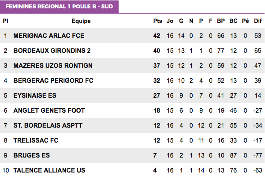Select the Pl column header
The width and height of the screenshot is (265, 180).
point(5,21)
